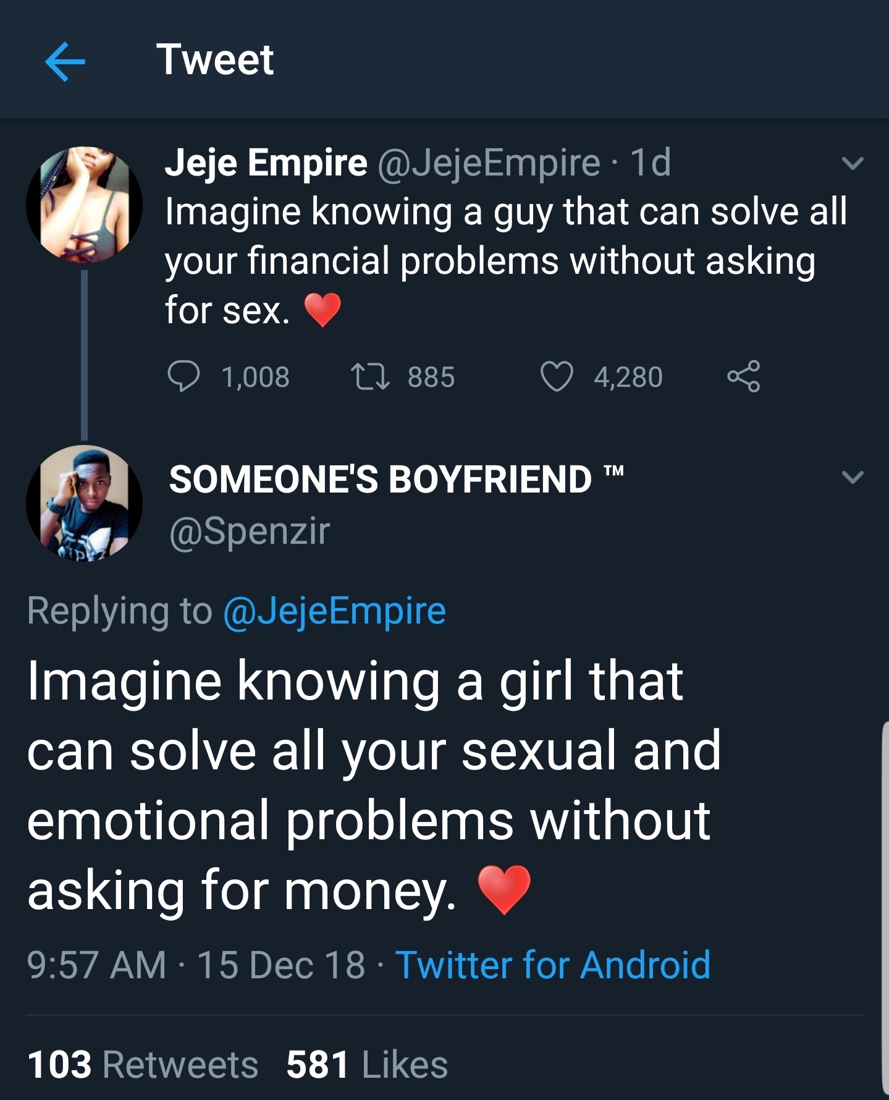Image resolution: width=889 pixels, height=1100 pixels.
Task: Retweet Jeje Empire's tweet
Action: 369,376
